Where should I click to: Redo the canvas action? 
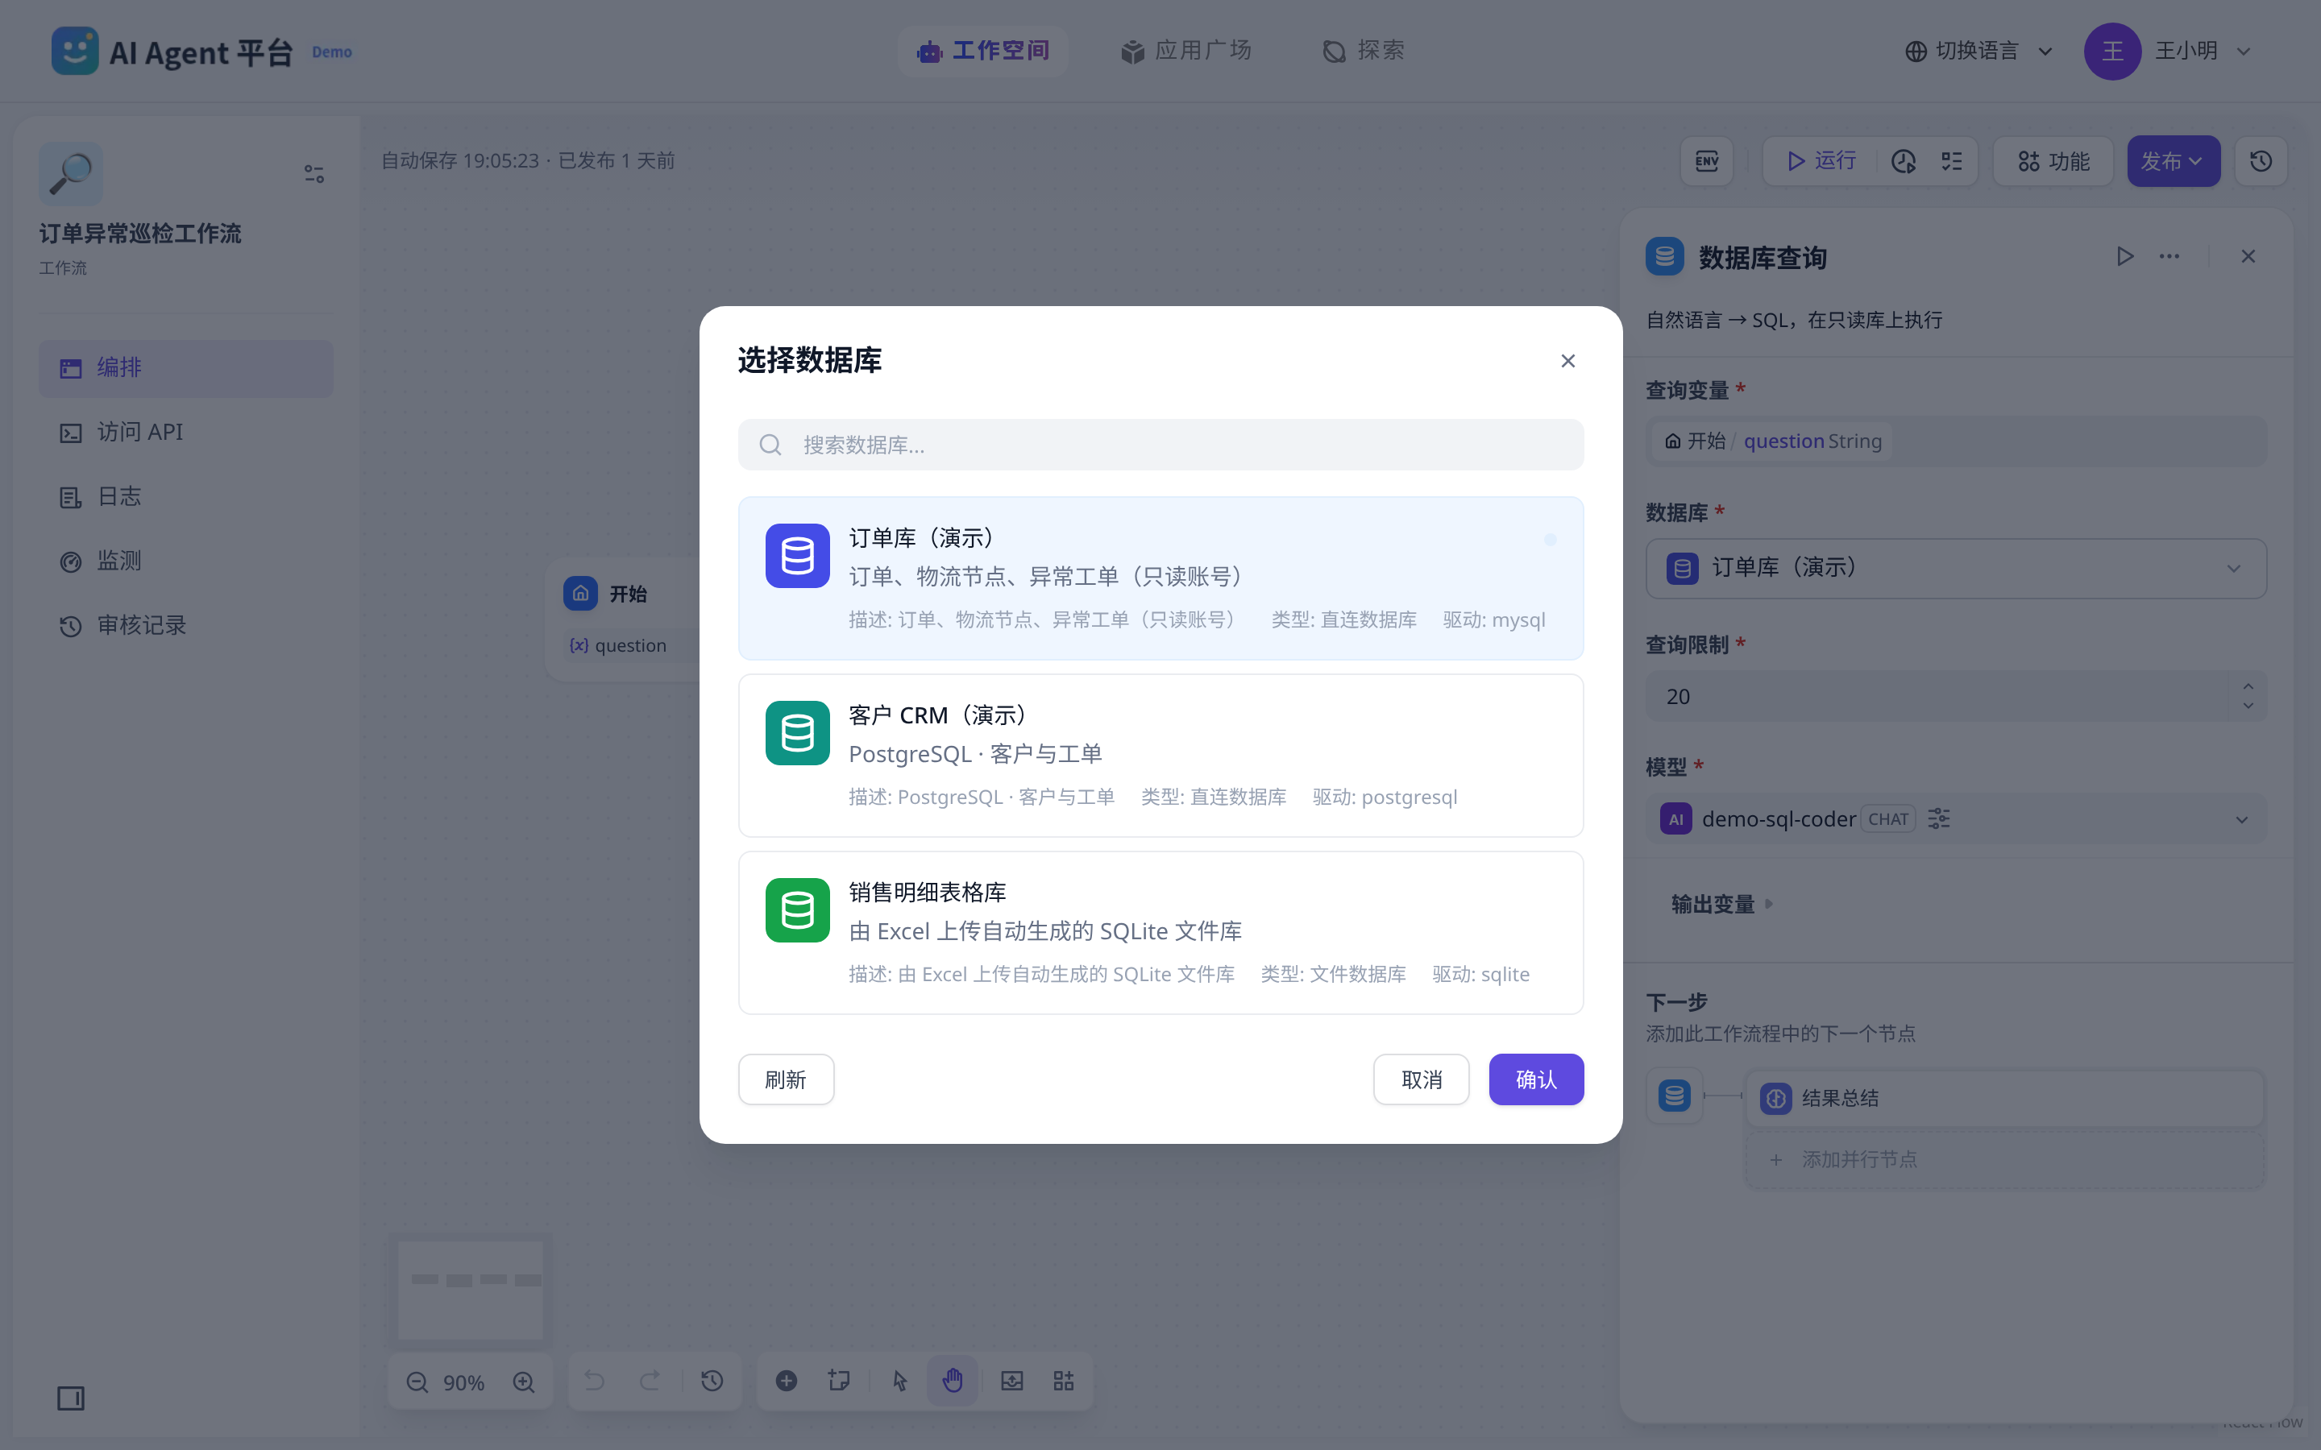[650, 1381]
